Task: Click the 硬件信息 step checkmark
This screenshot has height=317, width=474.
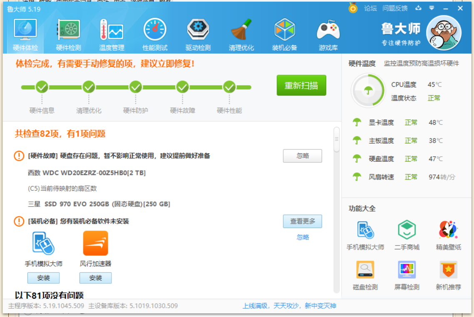Action: (42, 87)
